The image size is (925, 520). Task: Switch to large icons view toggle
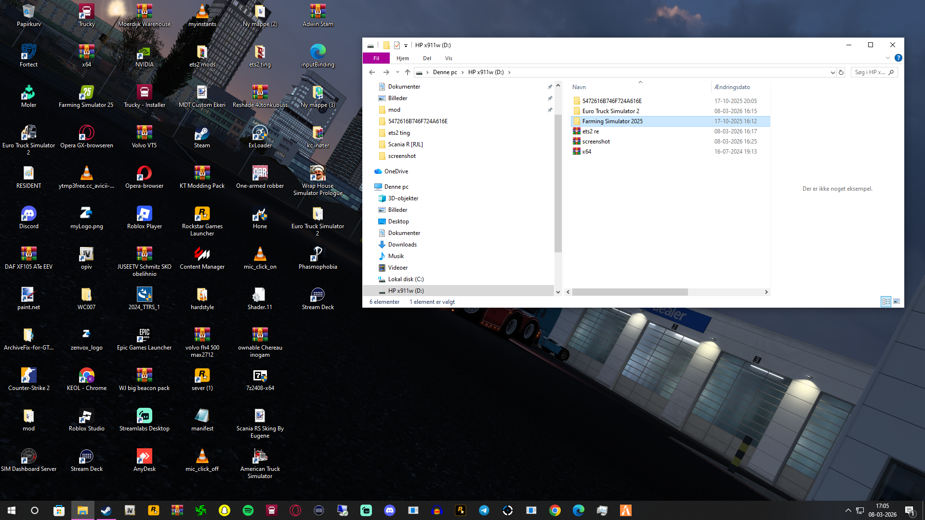(x=897, y=301)
